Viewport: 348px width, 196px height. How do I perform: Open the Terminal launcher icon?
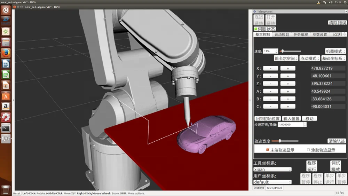click(6, 128)
